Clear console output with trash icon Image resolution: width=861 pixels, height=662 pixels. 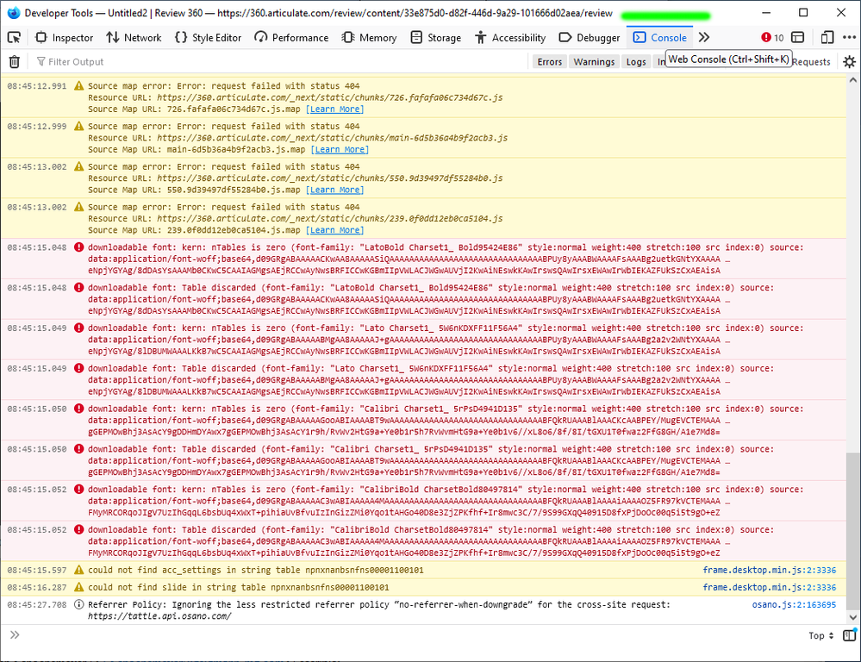[x=14, y=62]
